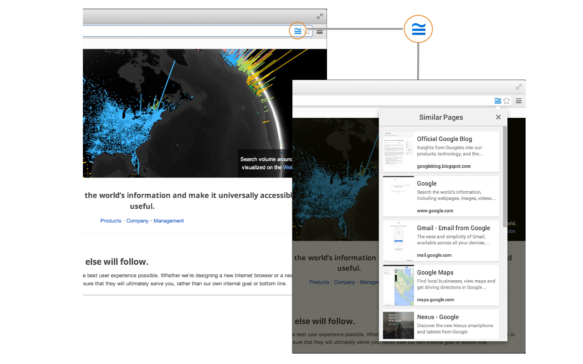Click Google Maps result title
The height and width of the screenshot is (364, 583).
(x=435, y=273)
